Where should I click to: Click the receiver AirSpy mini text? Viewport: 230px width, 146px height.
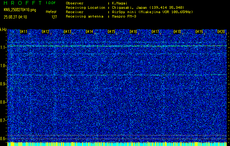152,12
